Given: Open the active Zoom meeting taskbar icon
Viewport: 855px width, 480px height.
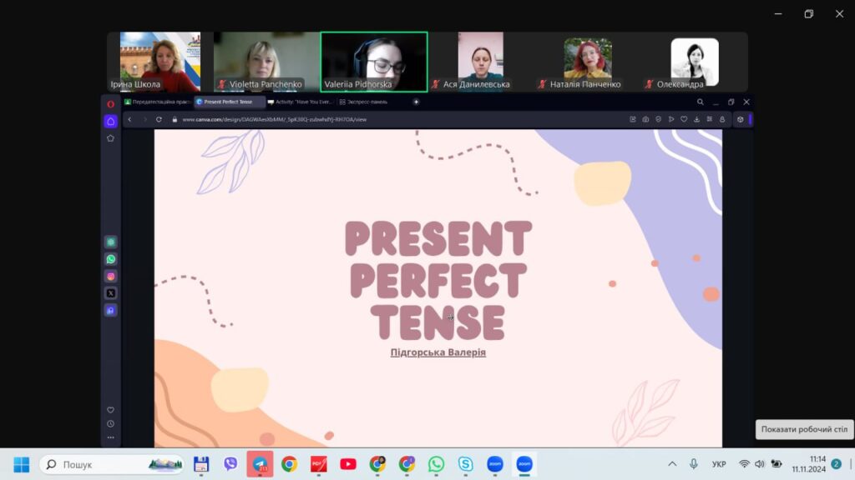Looking at the screenshot, I should [x=524, y=464].
